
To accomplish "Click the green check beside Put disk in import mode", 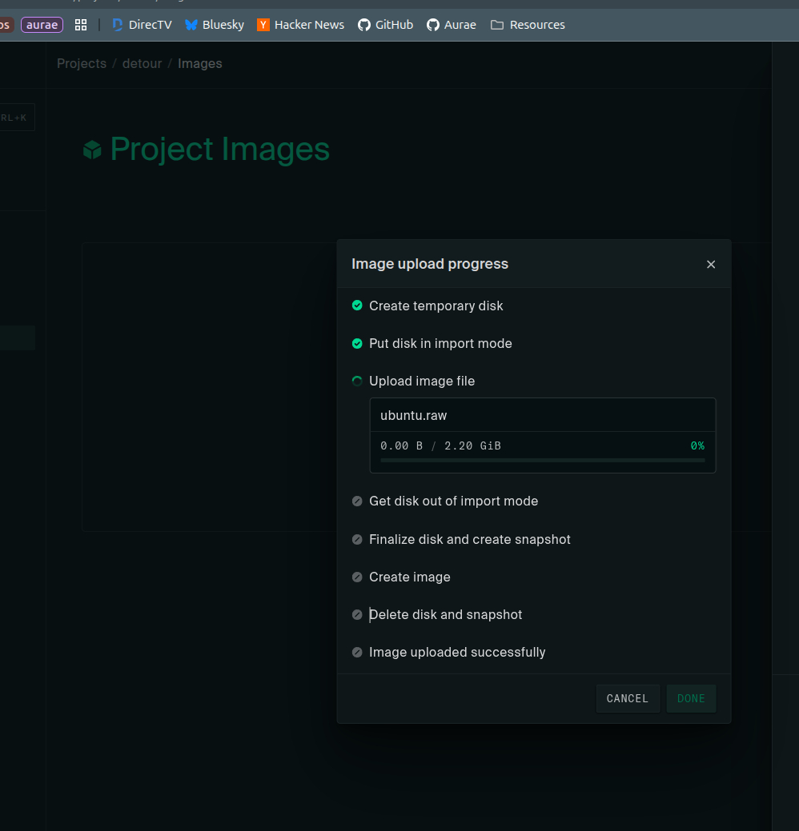I will pos(357,344).
